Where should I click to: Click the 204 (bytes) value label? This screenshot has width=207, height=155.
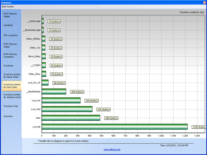click(77, 92)
